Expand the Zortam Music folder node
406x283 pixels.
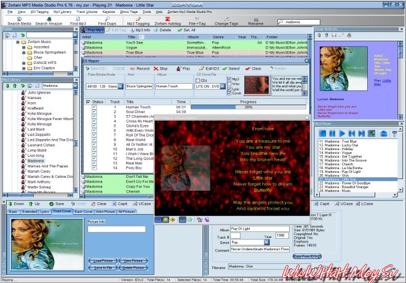point(18,42)
